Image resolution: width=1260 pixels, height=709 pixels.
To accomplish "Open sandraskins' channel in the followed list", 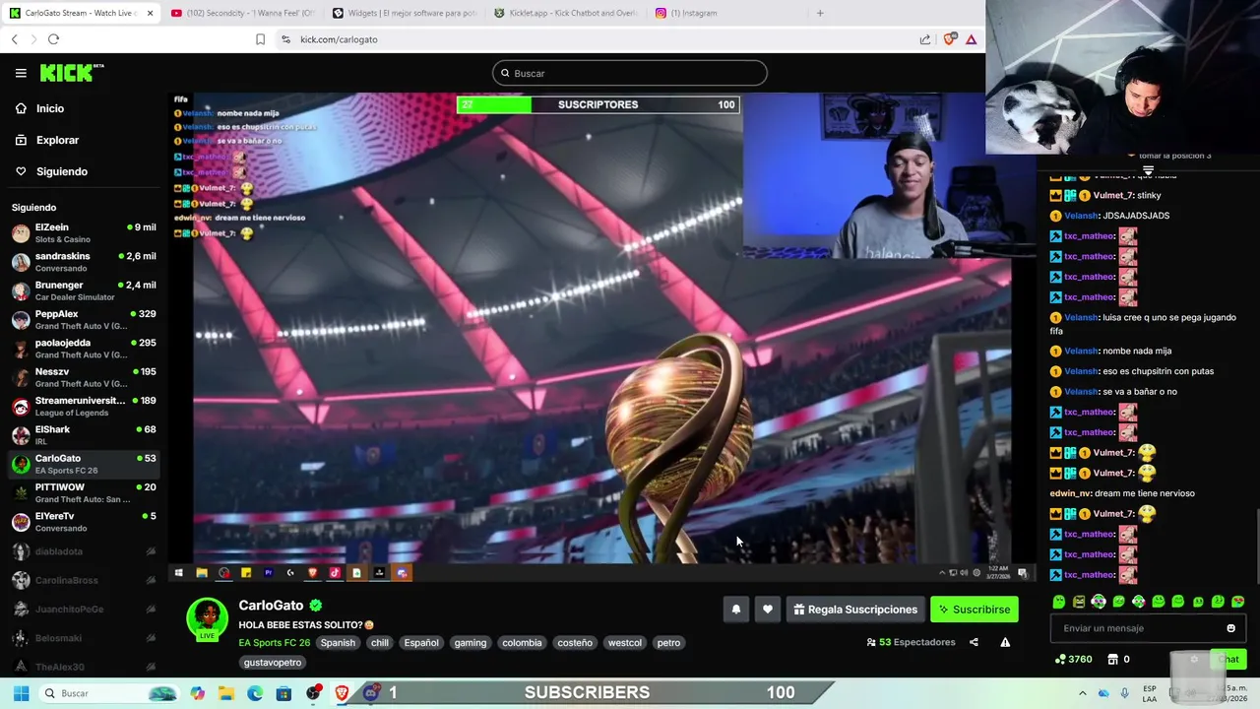I will (x=84, y=262).
